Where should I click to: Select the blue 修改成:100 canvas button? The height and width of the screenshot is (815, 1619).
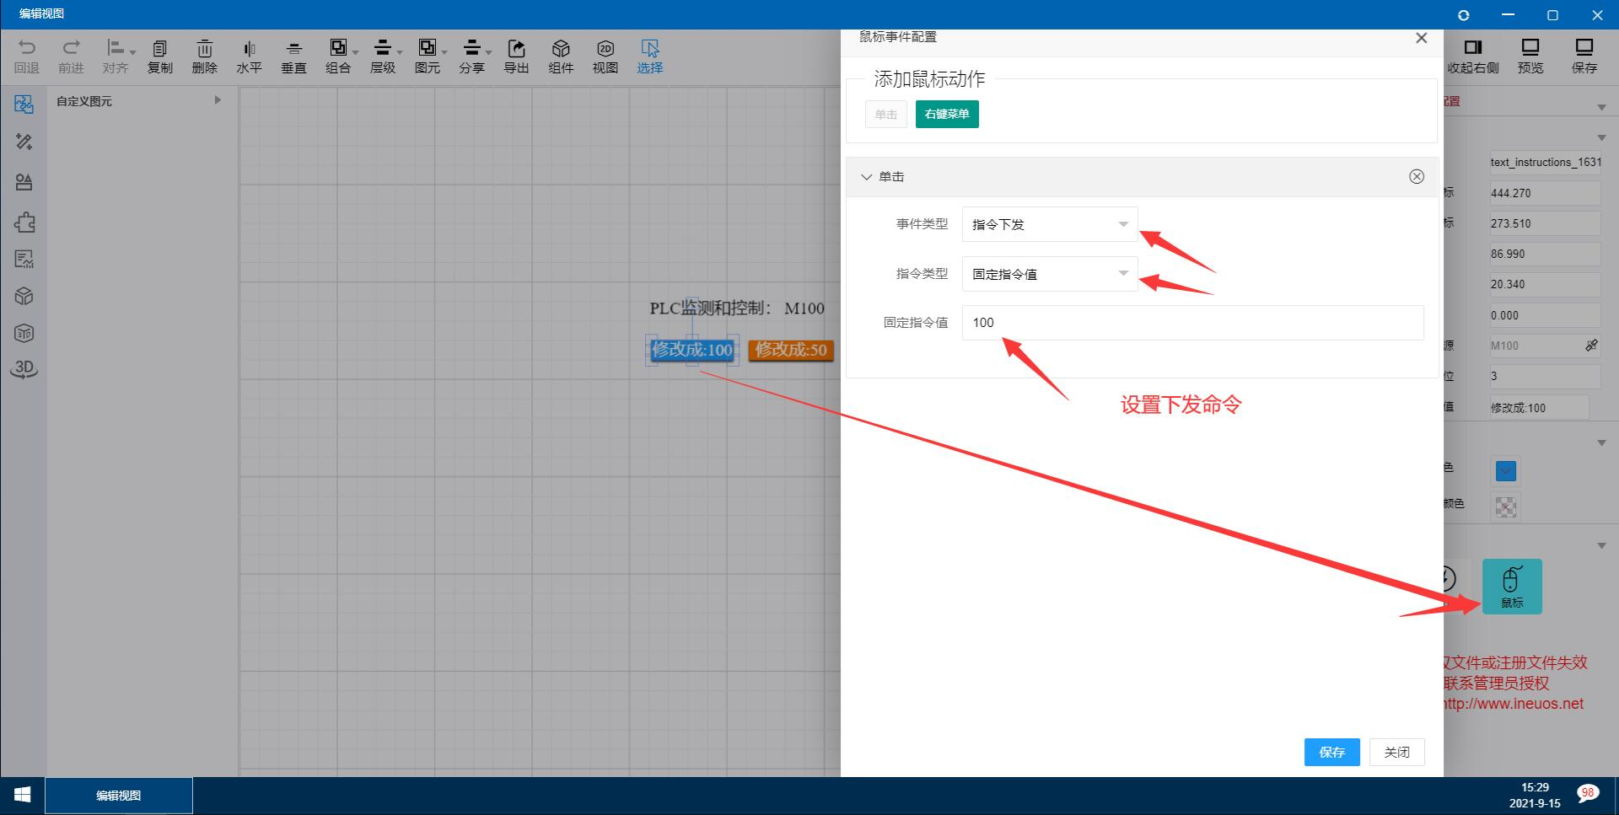coord(692,350)
